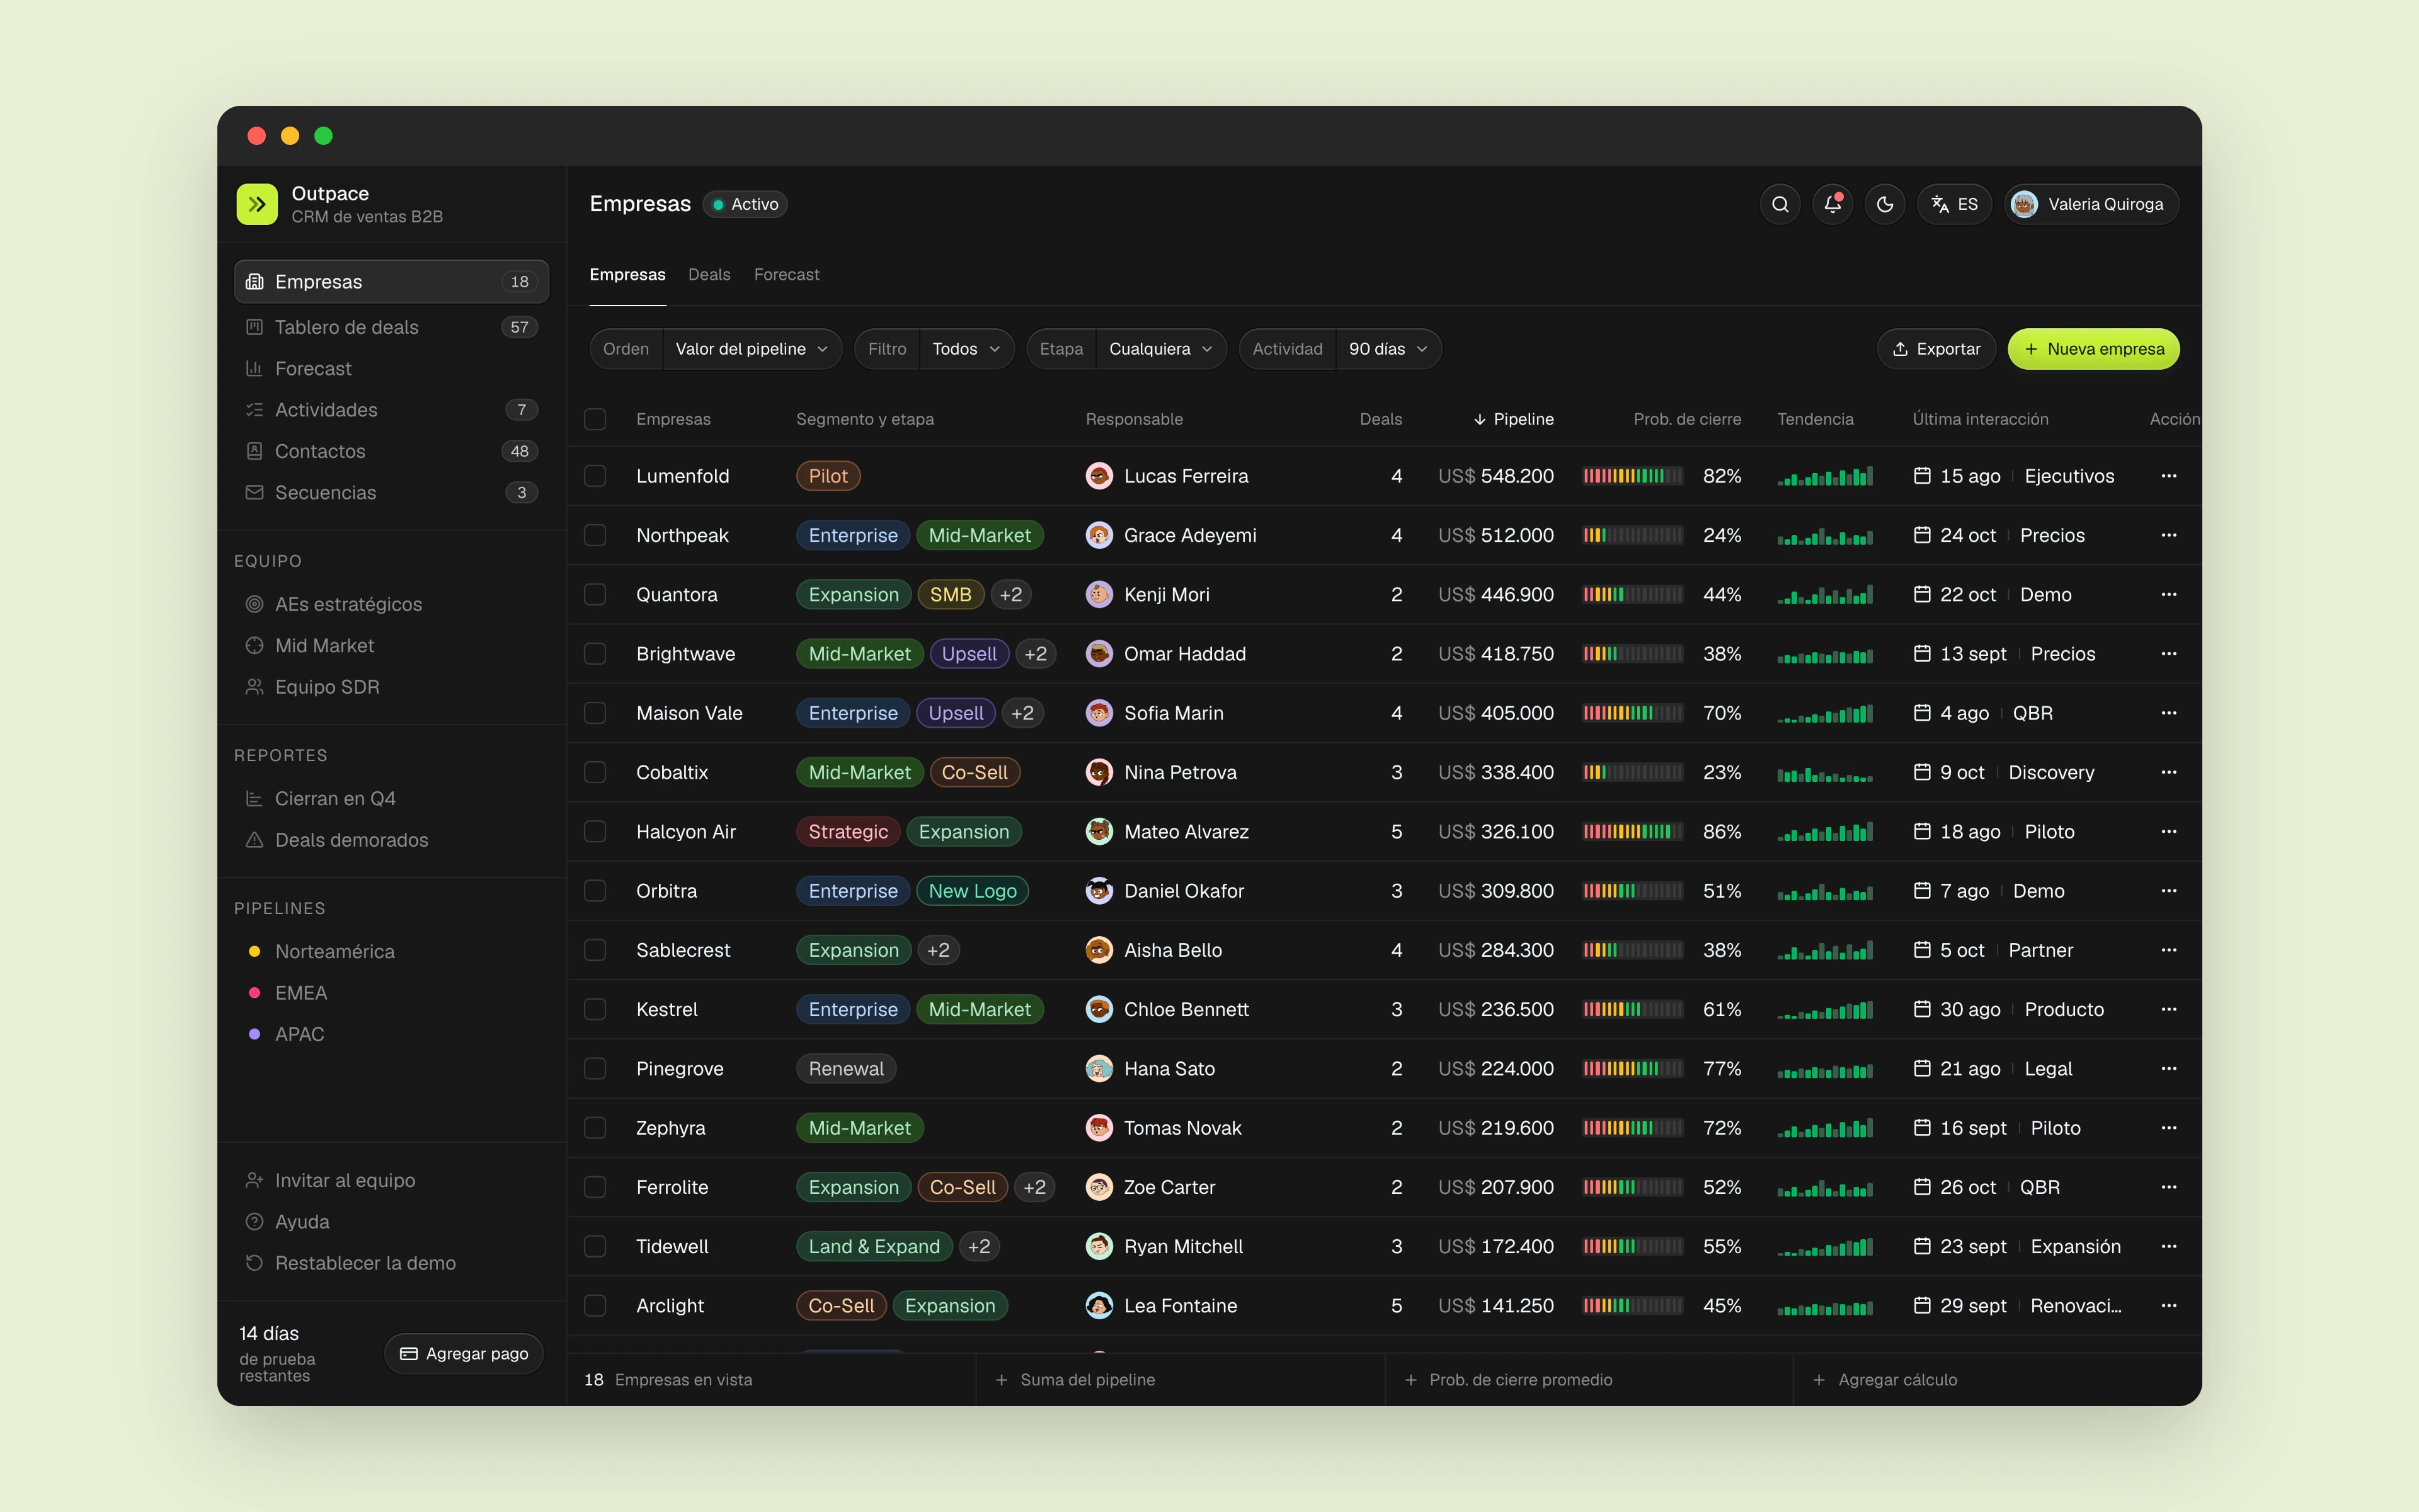Click Halcyon Air 86% probability bar
This screenshot has width=2419, height=1512.
point(1632,832)
